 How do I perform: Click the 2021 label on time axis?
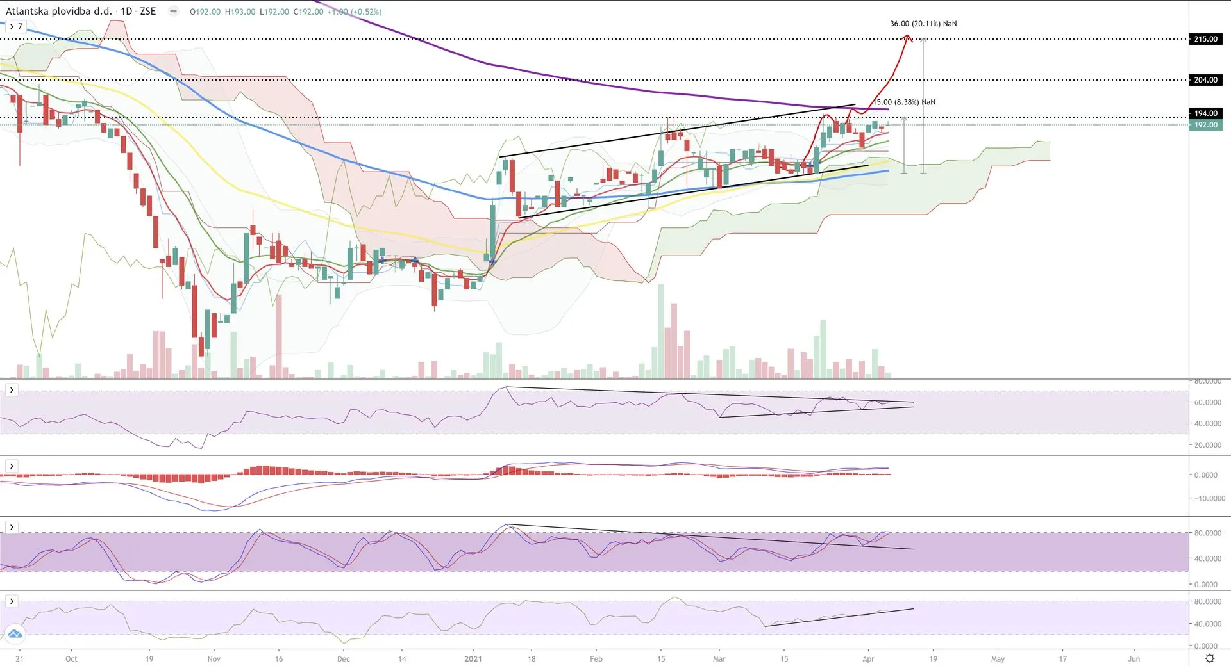click(473, 658)
